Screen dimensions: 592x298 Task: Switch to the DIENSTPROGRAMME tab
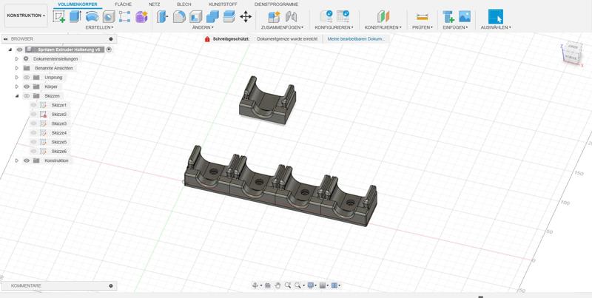coord(276,4)
